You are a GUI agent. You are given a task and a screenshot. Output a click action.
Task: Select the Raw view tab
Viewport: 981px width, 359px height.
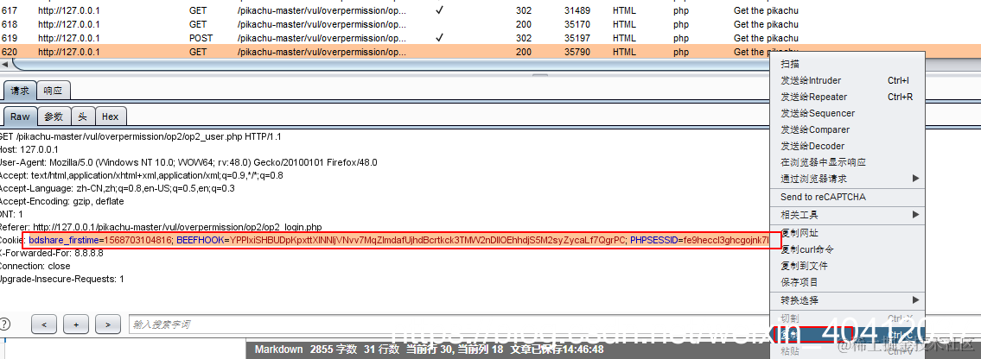[20, 117]
